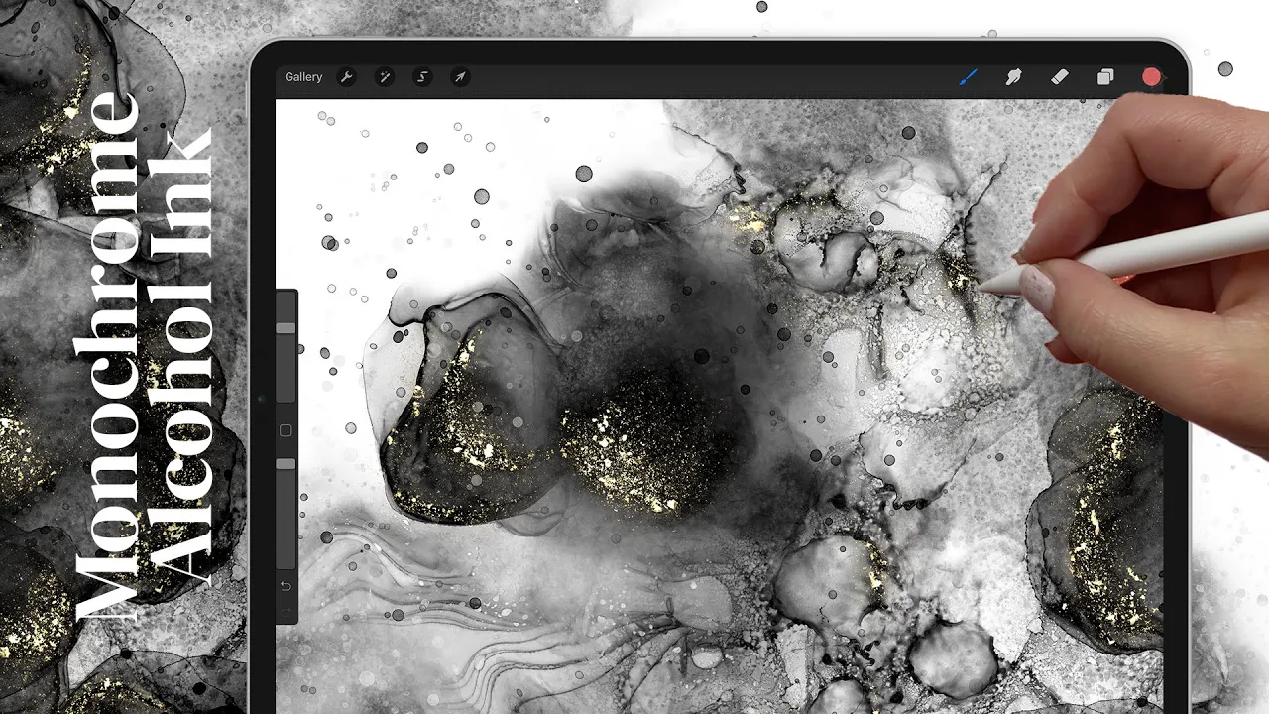Open the red active color picker
This screenshot has width=1269, height=714.
point(1151,76)
